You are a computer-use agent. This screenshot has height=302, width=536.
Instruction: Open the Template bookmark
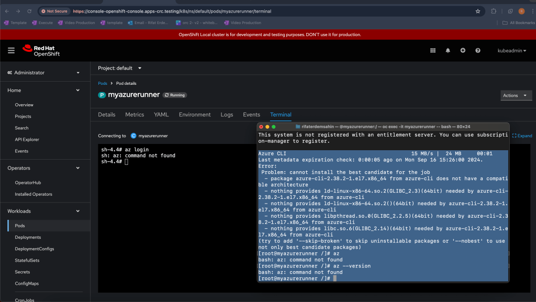coord(15,23)
